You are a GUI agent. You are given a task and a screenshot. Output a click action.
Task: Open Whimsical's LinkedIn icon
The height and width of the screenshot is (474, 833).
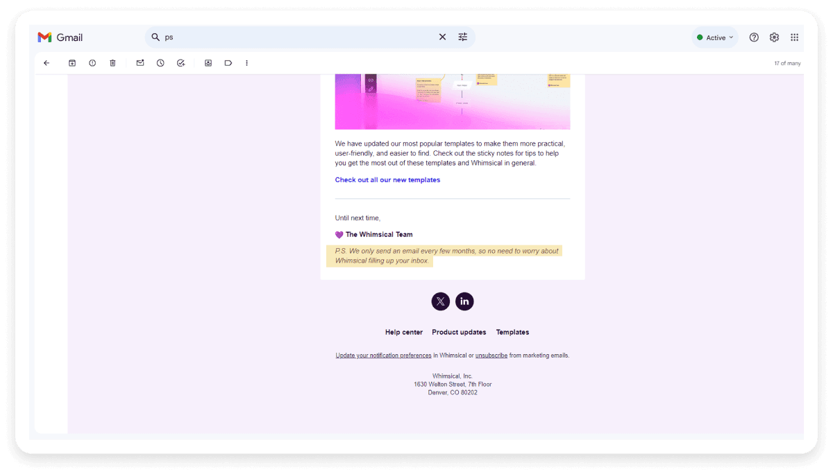coord(464,301)
